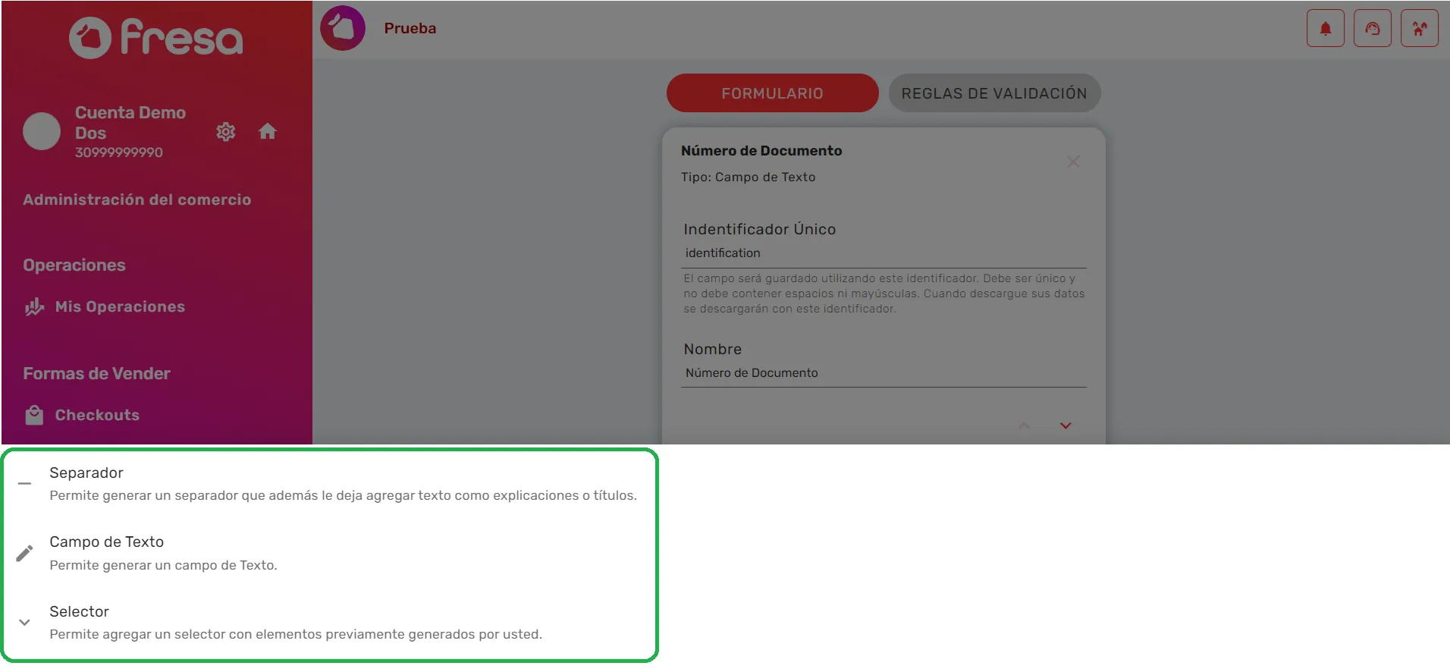Open Mis Operaciones in the sidebar
The width and height of the screenshot is (1450, 672).
(x=105, y=306)
